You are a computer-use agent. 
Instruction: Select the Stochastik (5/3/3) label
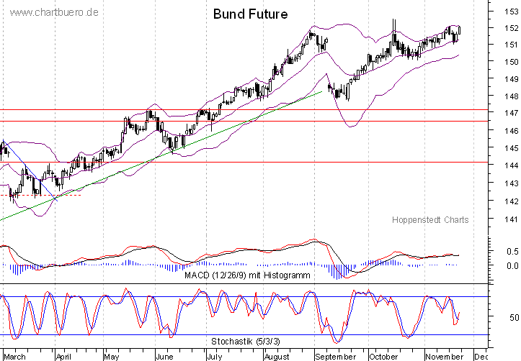[x=246, y=341]
